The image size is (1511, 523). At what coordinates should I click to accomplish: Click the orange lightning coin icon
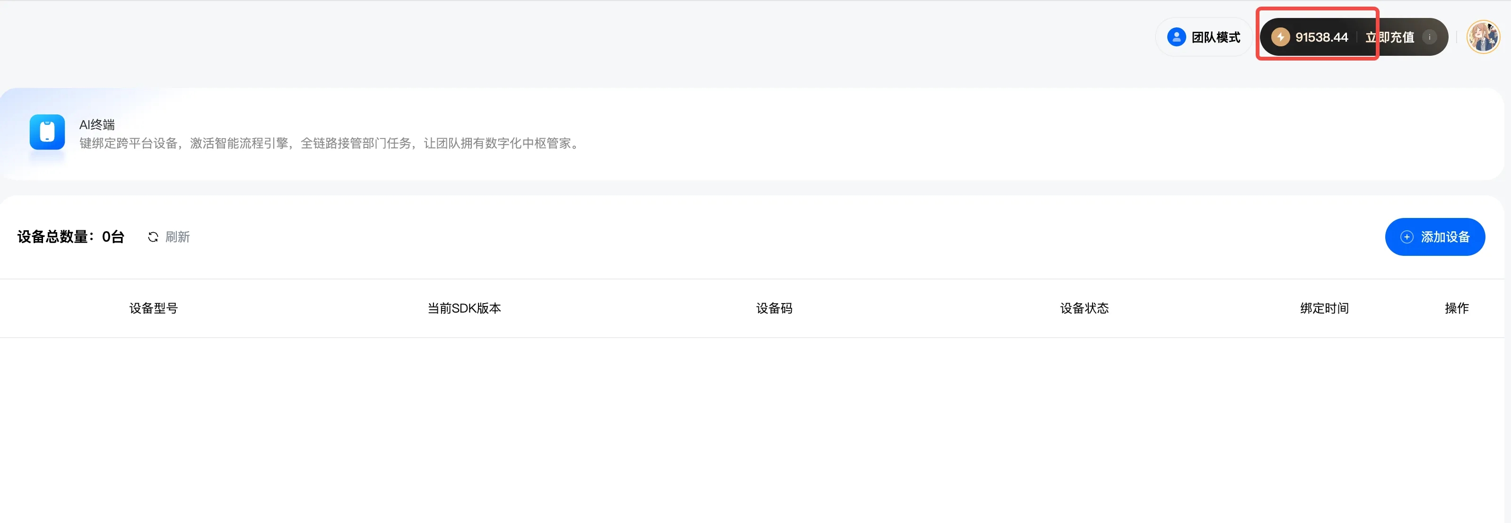tap(1280, 37)
